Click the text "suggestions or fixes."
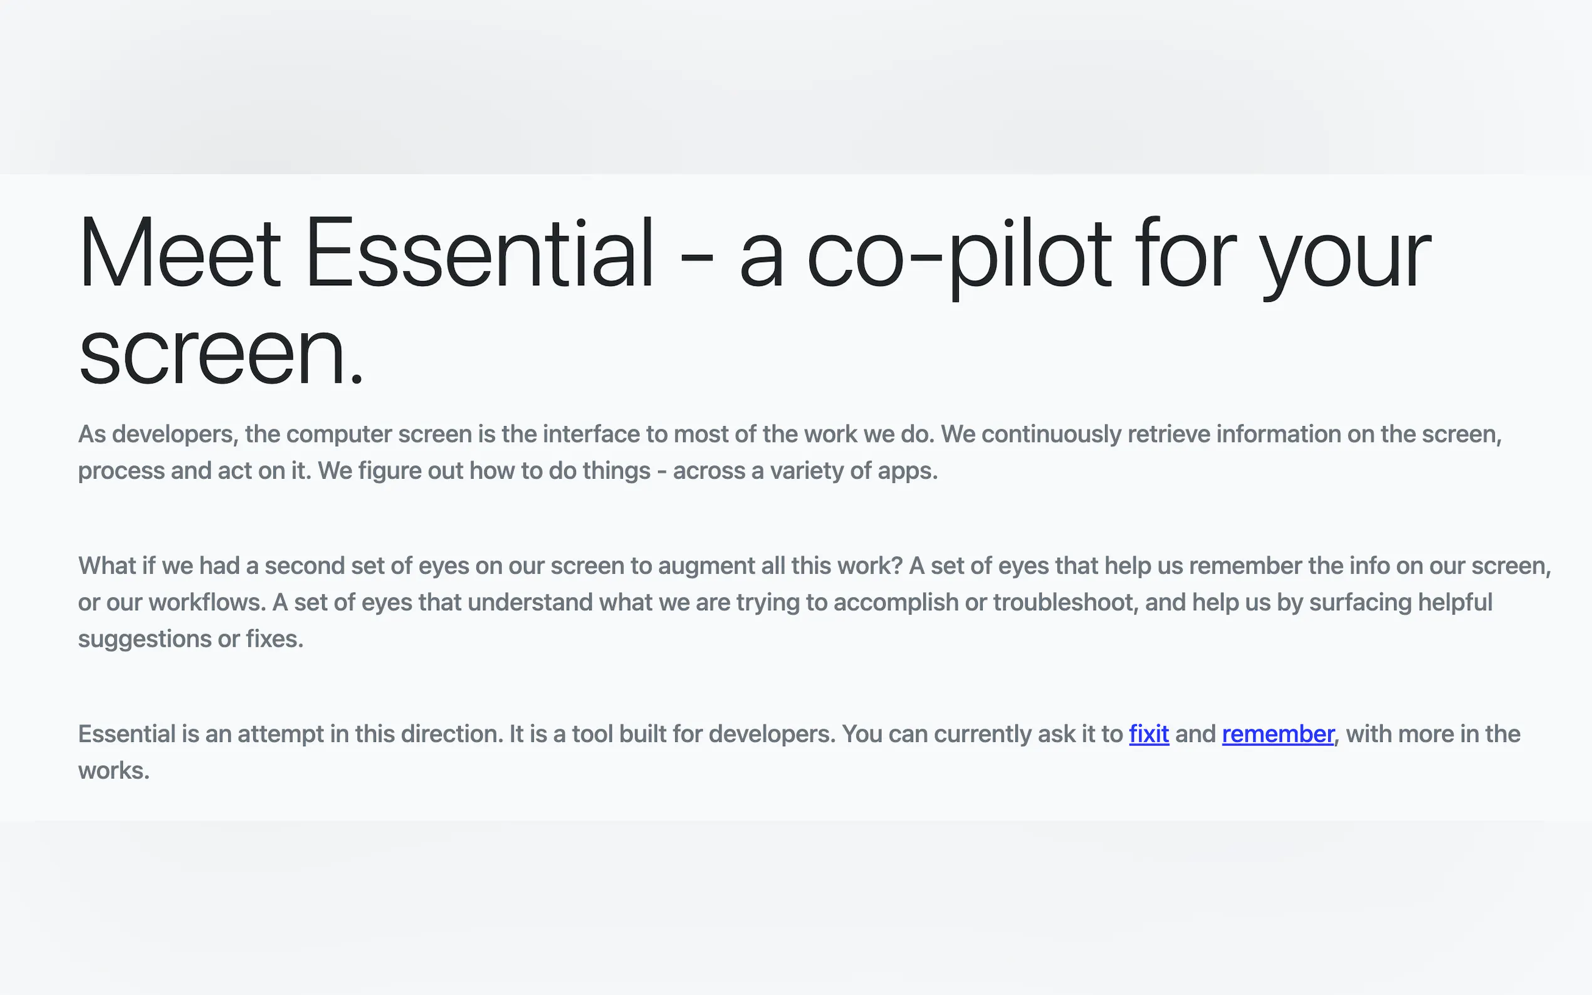1592x995 pixels. (x=191, y=639)
